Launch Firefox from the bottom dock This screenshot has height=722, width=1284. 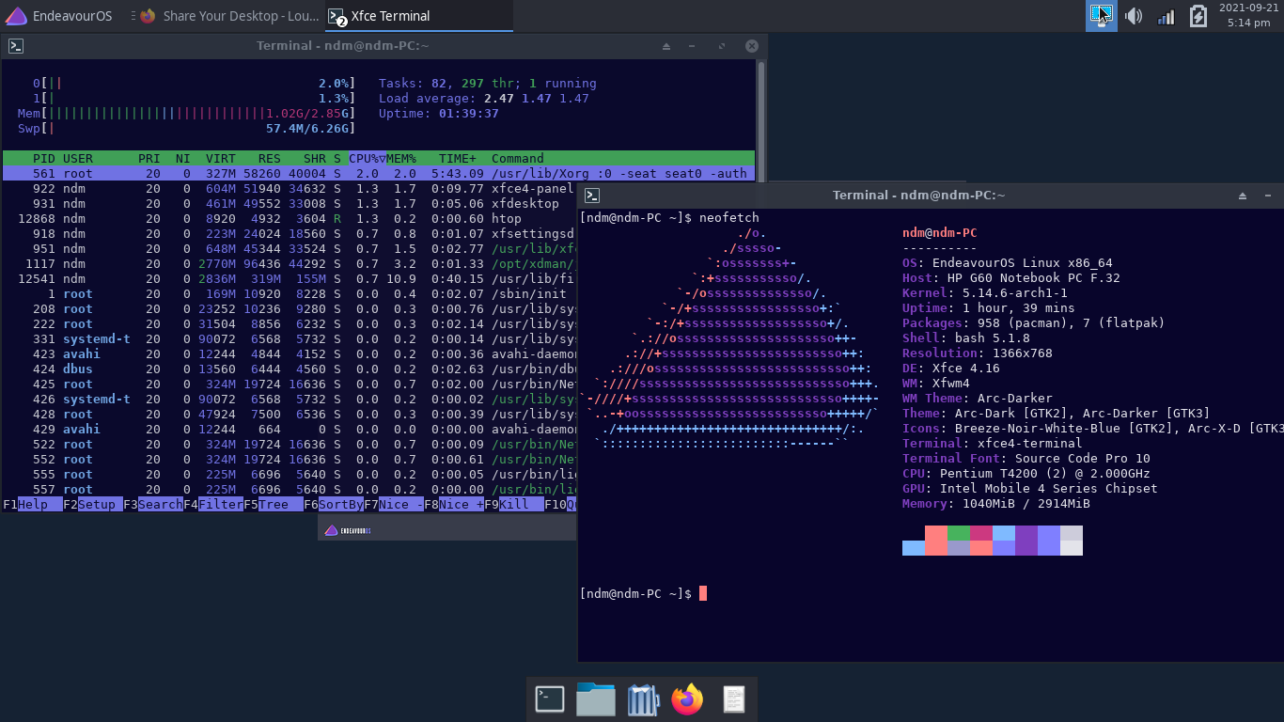pyautogui.click(x=687, y=699)
